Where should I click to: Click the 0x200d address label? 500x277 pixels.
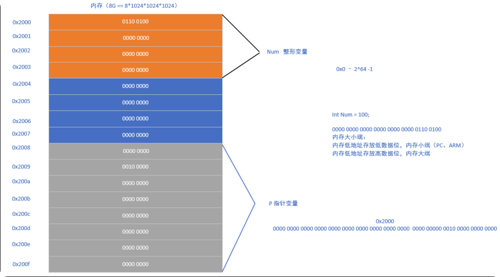21,228
